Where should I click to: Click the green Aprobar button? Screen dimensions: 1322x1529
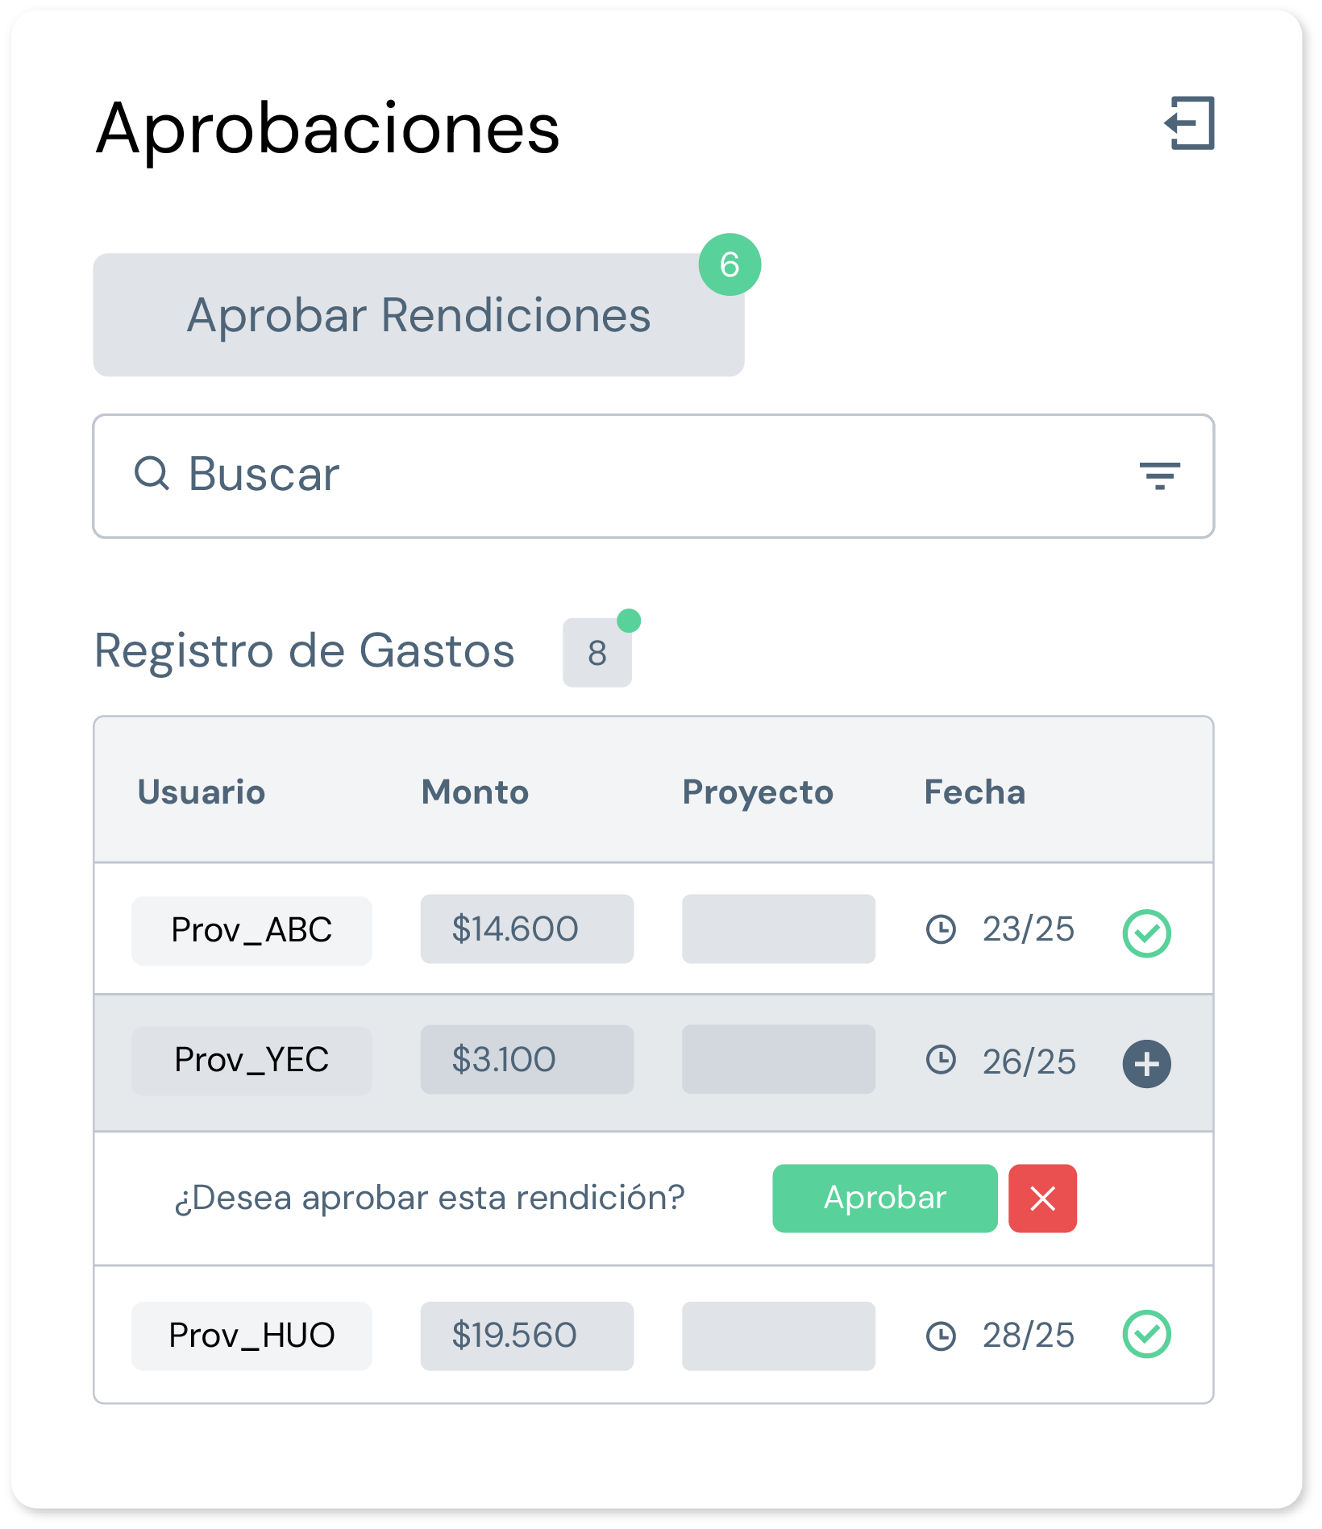[x=884, y=1198]
